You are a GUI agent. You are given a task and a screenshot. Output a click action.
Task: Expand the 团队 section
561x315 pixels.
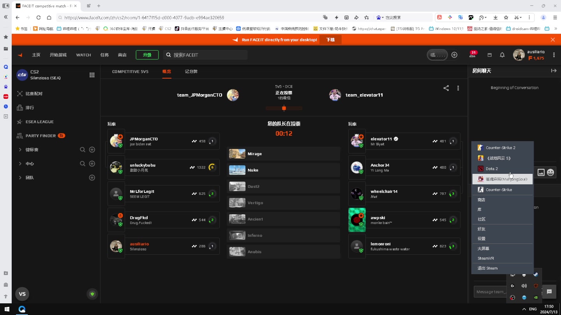coord(20,178)
